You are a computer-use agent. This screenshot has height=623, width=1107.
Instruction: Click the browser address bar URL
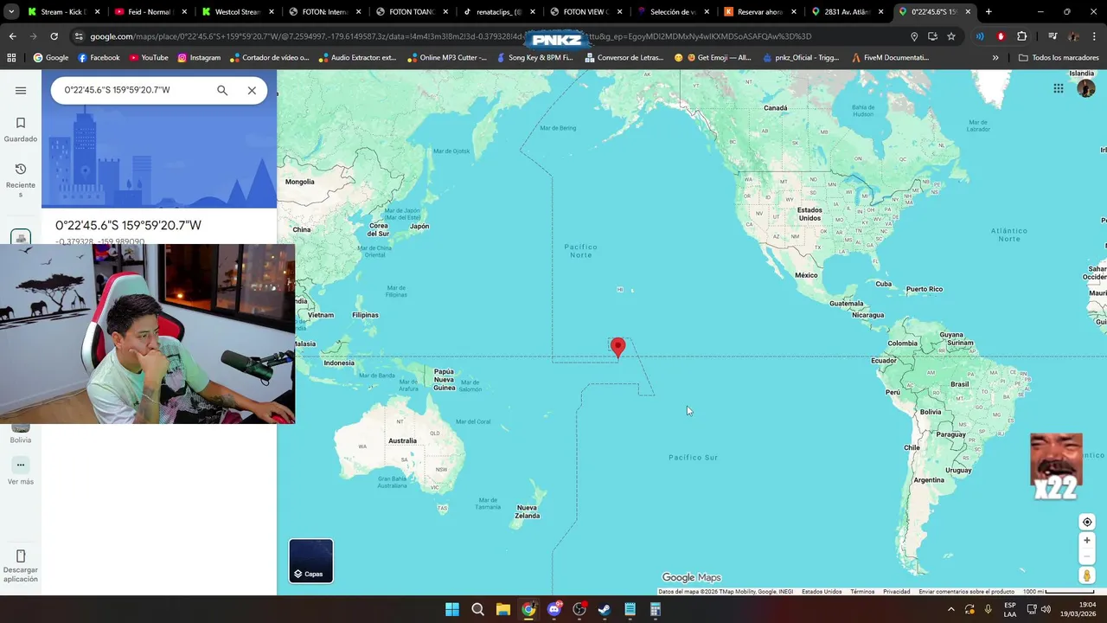[x=450, y=36]
